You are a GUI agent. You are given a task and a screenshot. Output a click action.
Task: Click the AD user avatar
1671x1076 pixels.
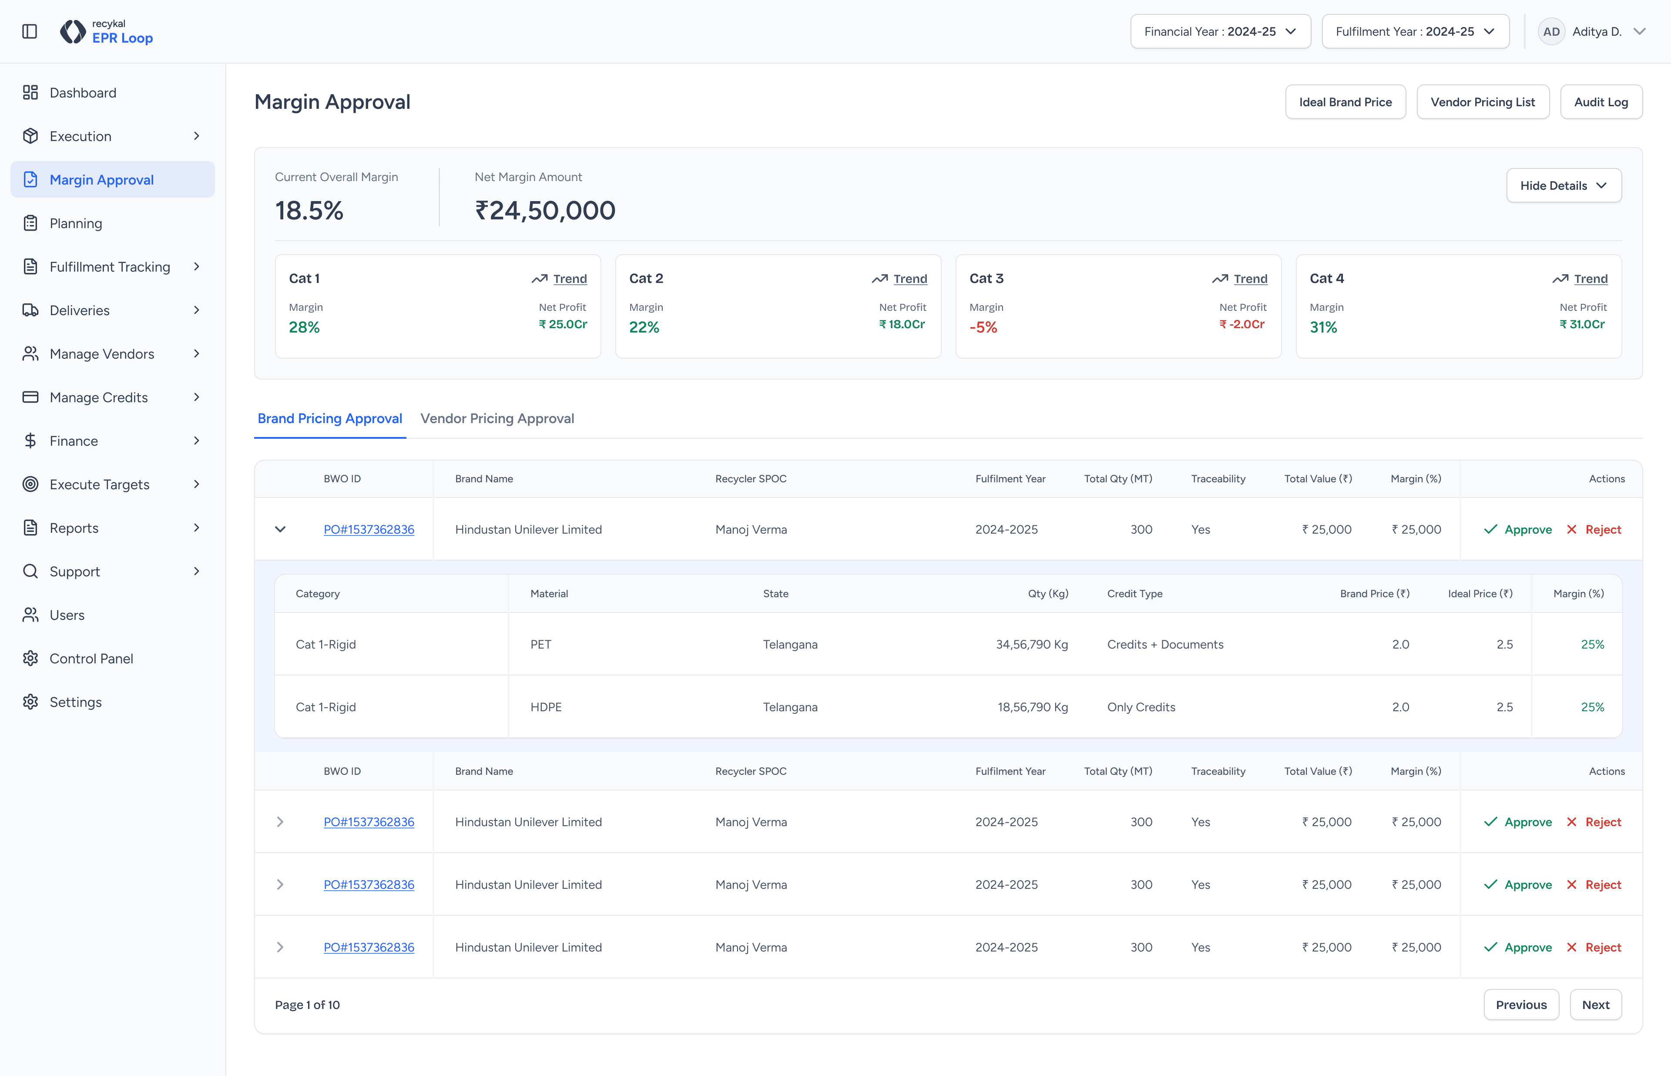[x=1551, y=31]
